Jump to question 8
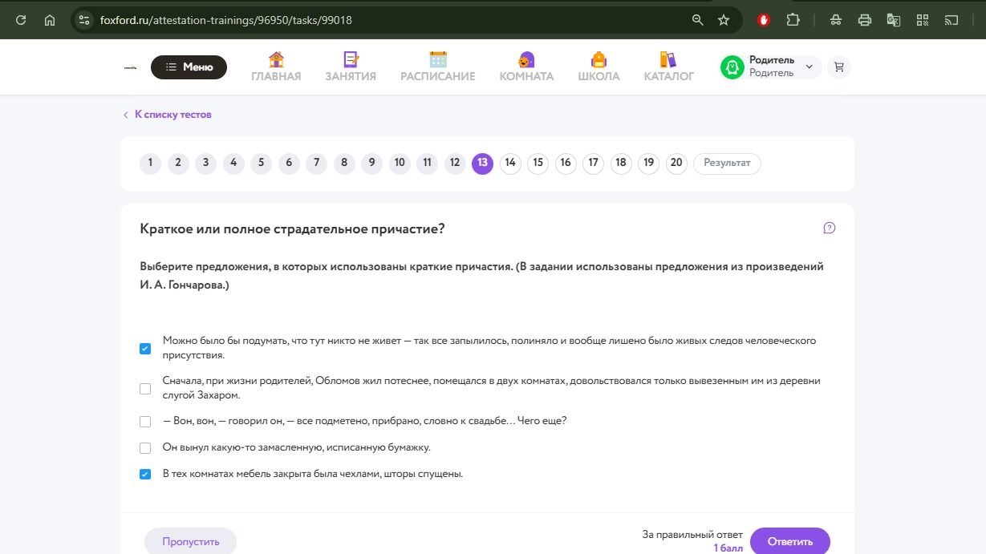 tap(344, 164)
